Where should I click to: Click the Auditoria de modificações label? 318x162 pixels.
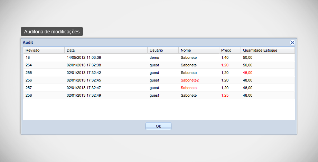point(52,32)
